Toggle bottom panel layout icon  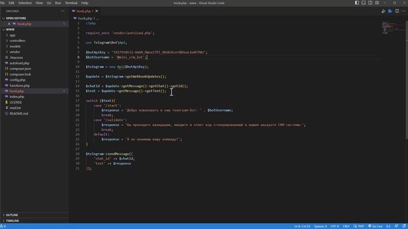(363, 3)
